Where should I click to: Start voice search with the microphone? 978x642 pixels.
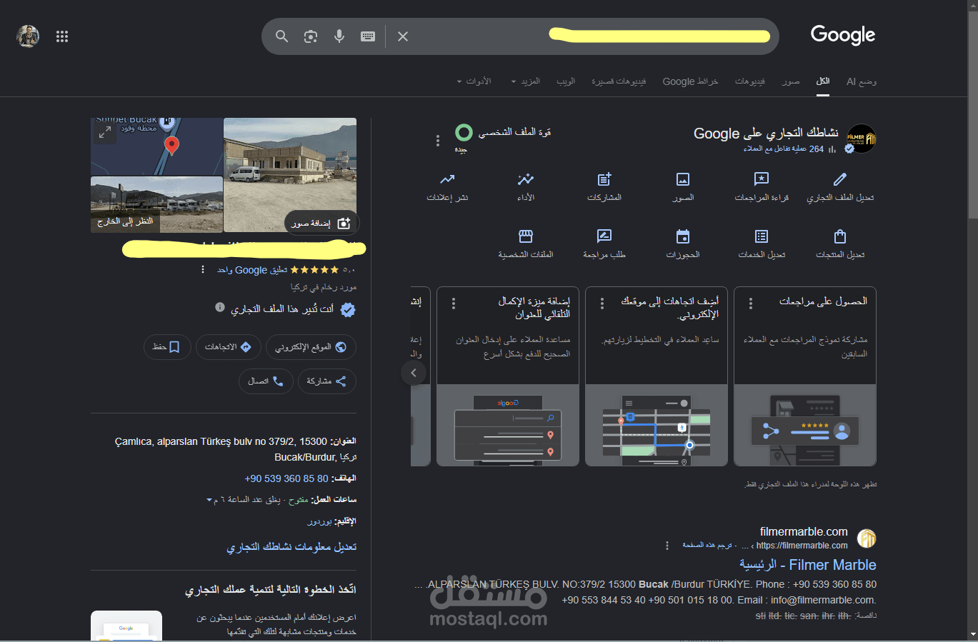coord(339,36)
